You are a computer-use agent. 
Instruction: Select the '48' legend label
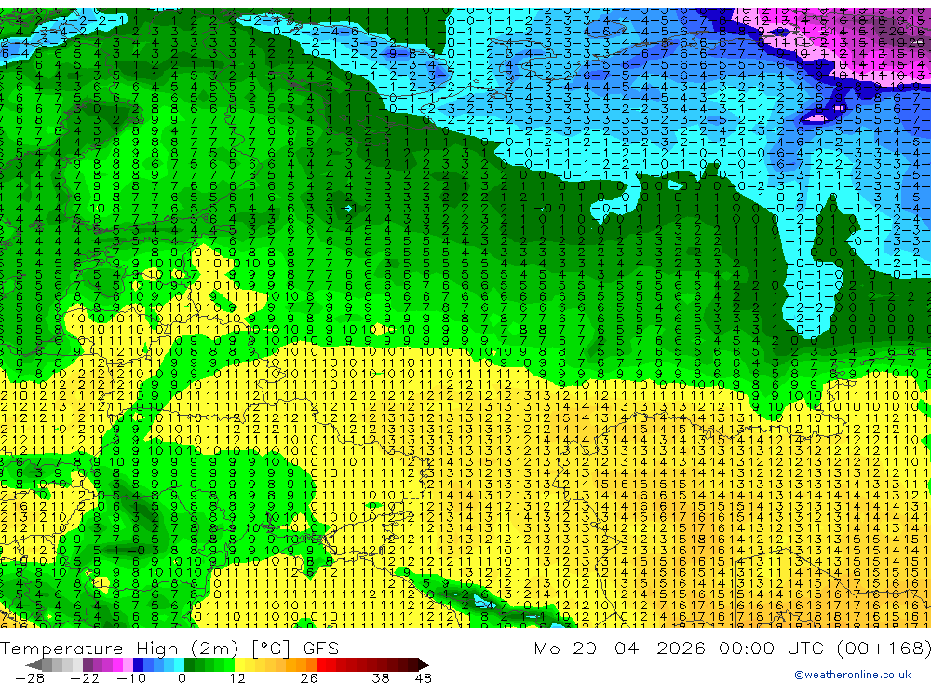(424, 677)
